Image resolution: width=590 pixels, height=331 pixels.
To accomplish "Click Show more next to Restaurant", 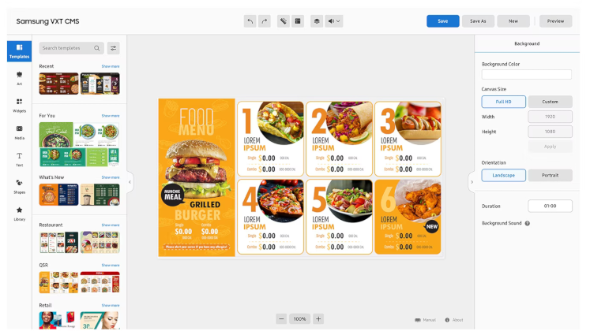I will 111,225.
